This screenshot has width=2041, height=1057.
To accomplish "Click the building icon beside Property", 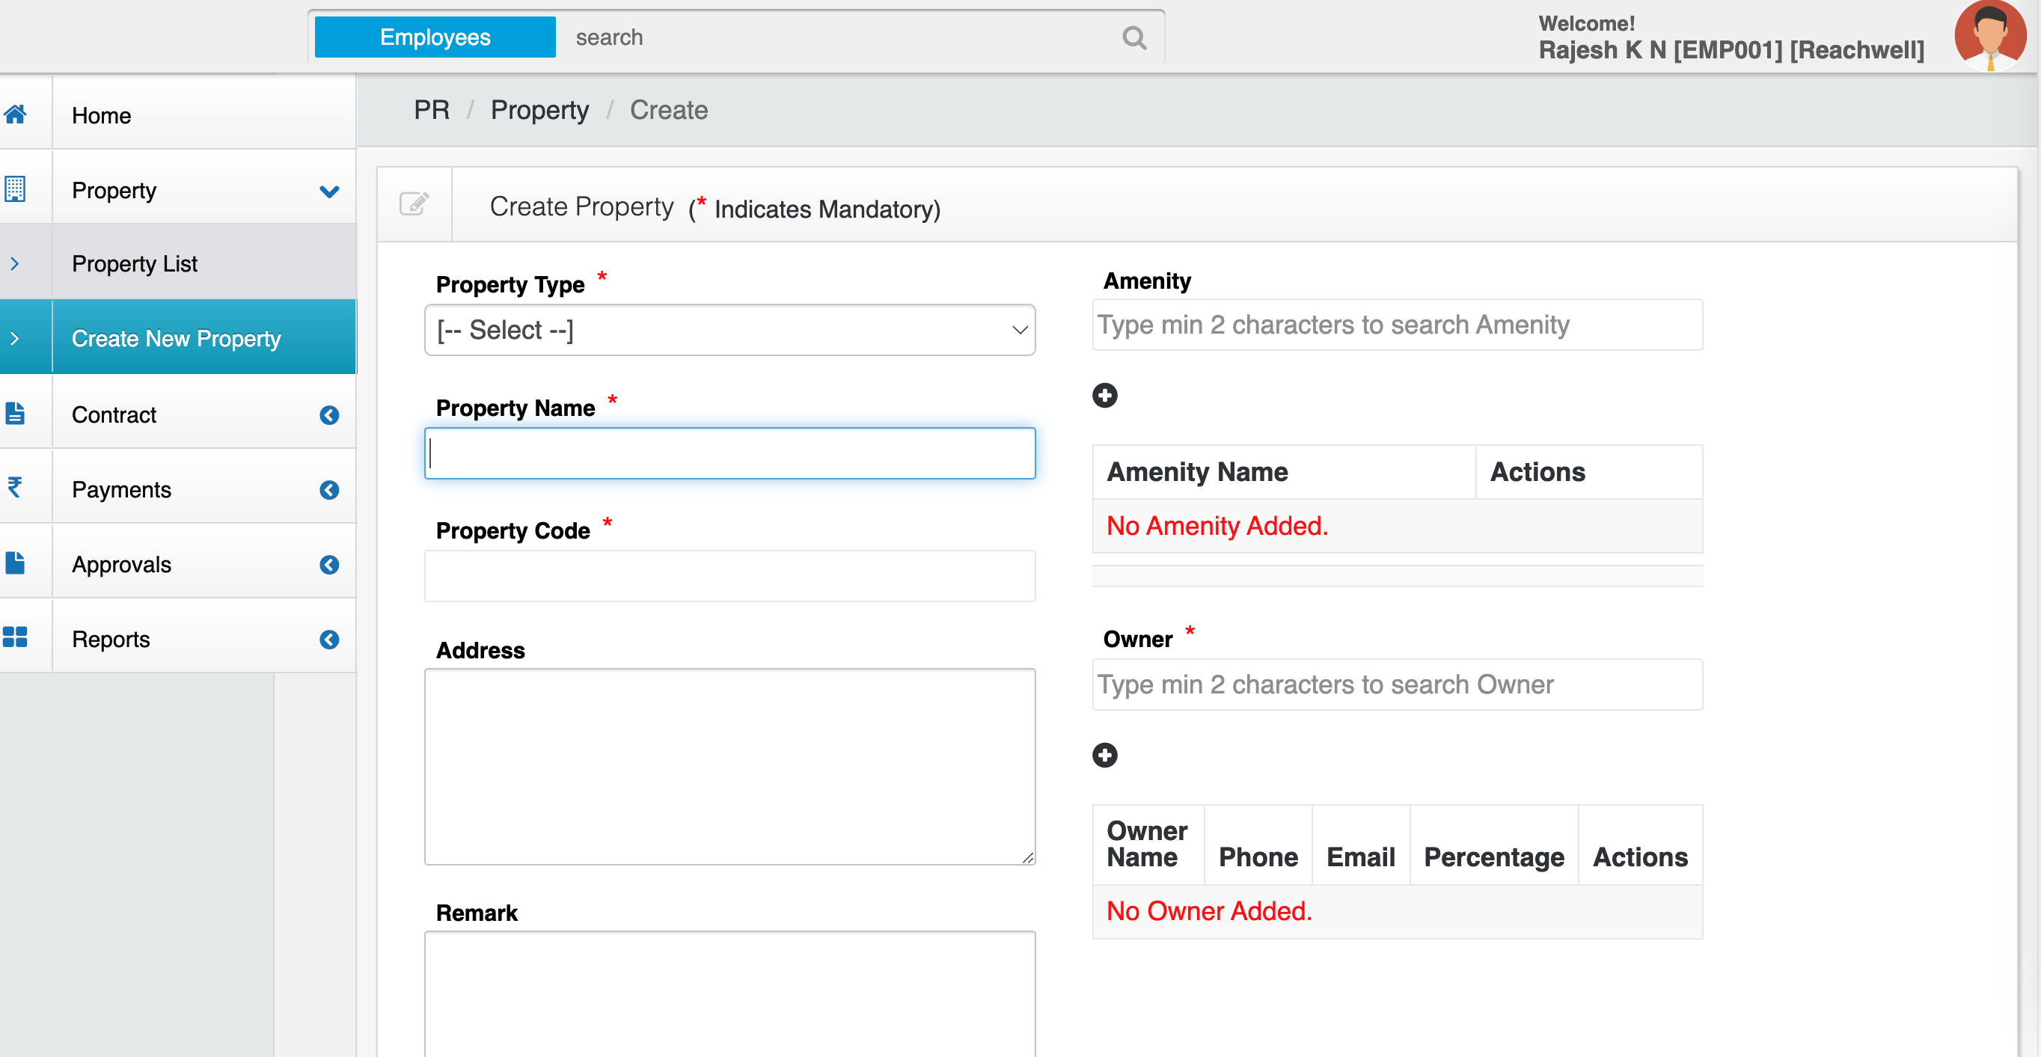I will [16, 189].
